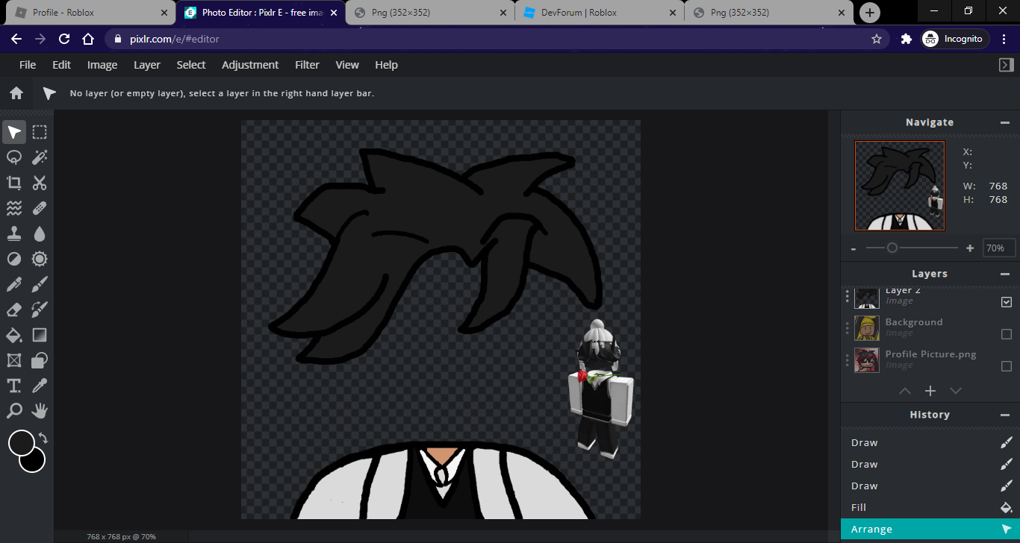The width and height of the screenshot is (1020, 543).
Task: Move the layer down with the arrow
Action: [x=956, y=391]
